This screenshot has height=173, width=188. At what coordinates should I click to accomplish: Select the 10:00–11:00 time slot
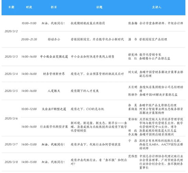(x=29, y=23)
